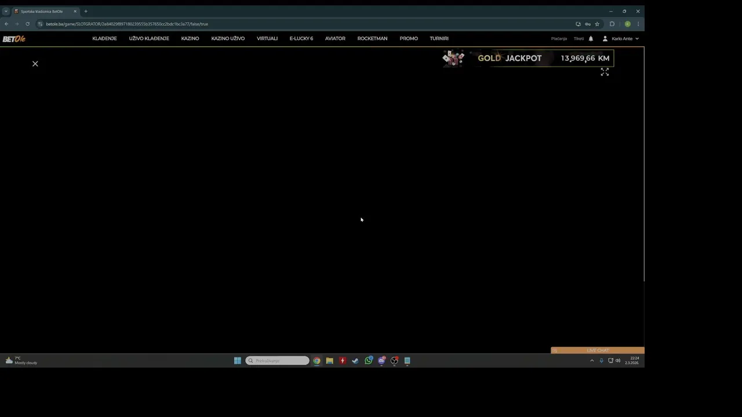Go forward in browser history
Image resolution: width=742 pixels, height=417 pixels.
(17, 24)
